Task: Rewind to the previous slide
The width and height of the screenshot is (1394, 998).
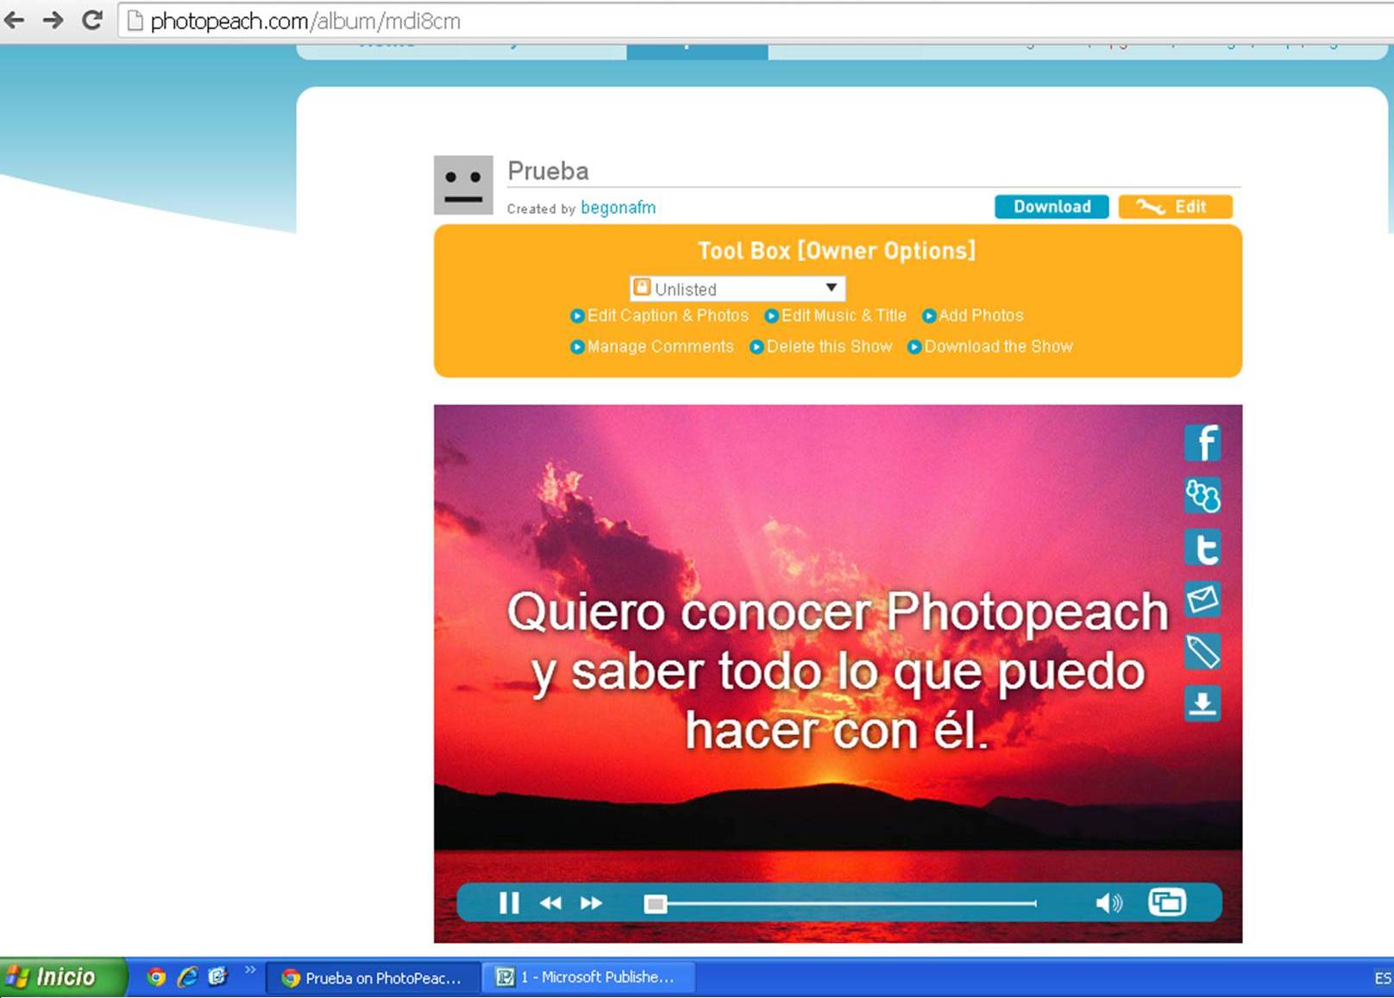Action: (550, 902)
